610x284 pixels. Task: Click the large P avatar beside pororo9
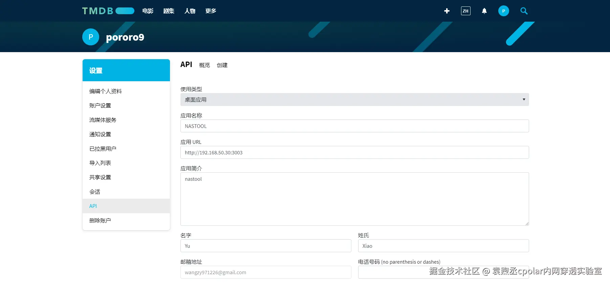91,37
